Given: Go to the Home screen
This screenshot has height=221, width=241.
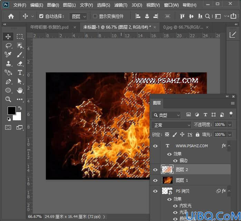Looking at the screenshot, I should tap(11, 16).
